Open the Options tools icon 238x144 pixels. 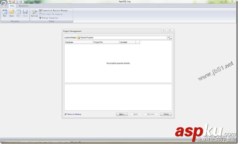click(x=34, y=13)
